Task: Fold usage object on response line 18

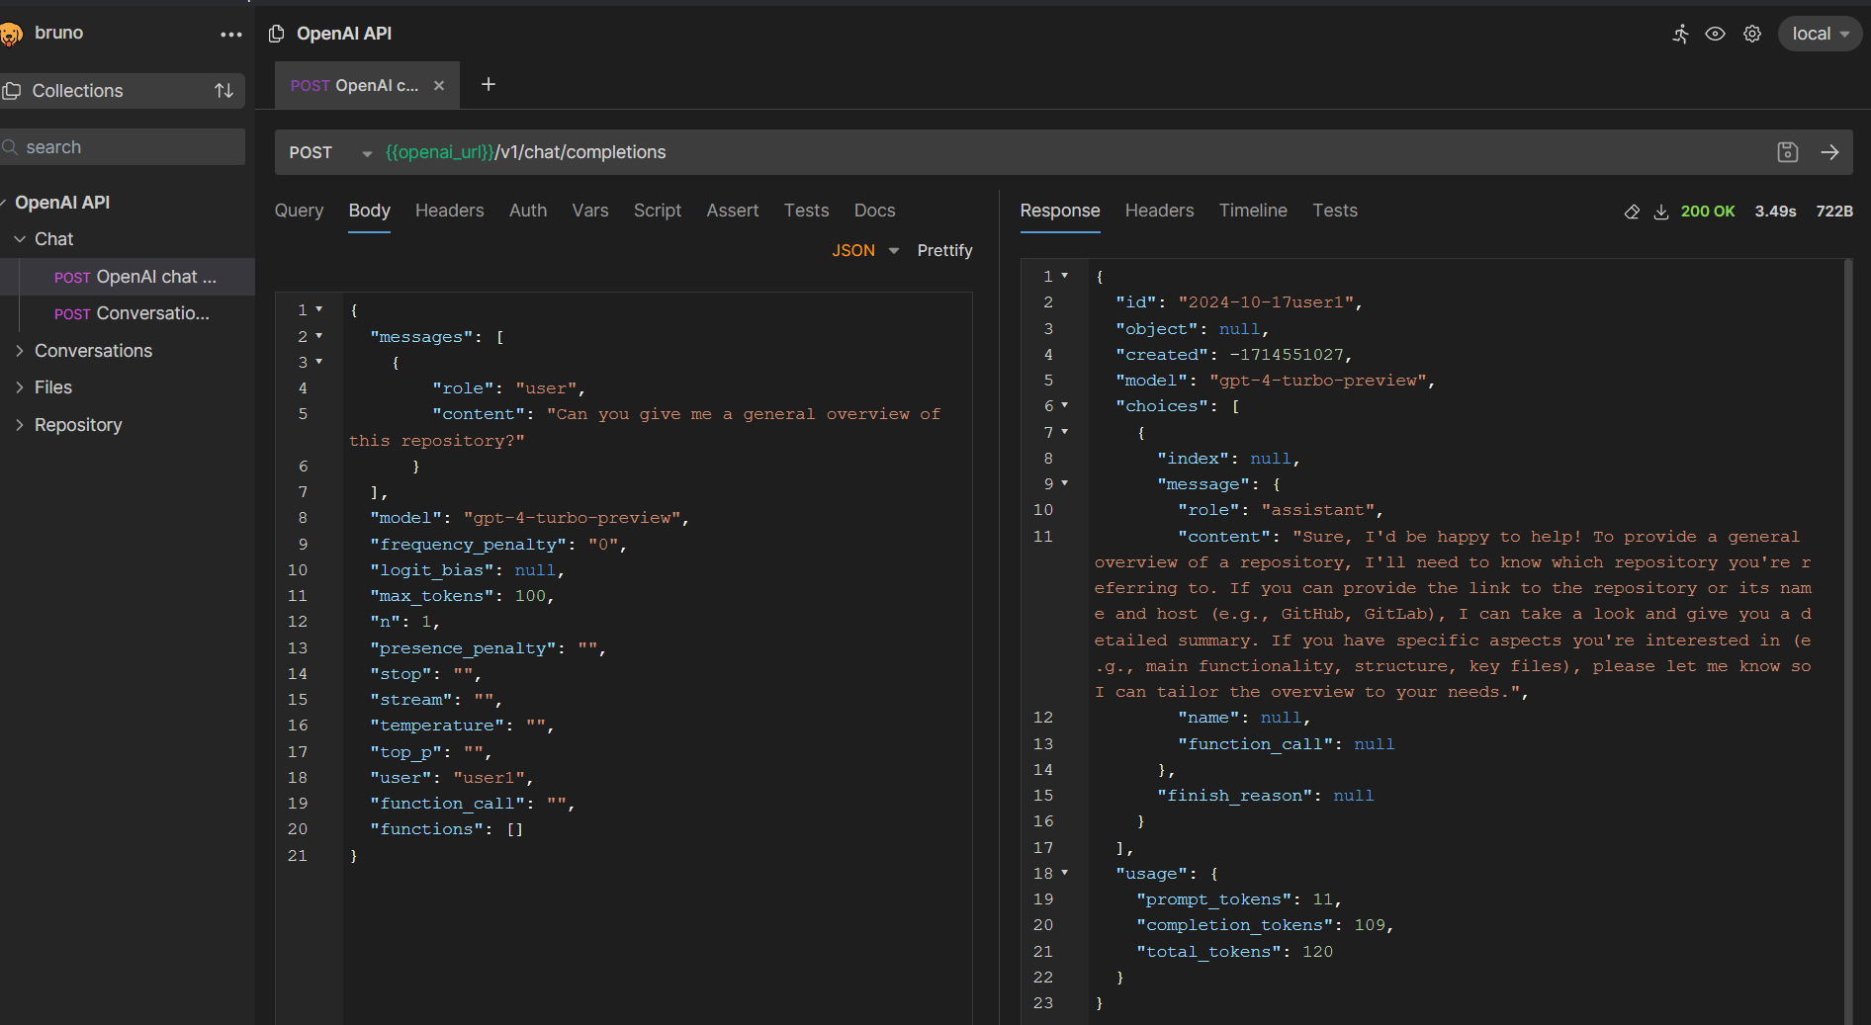Action: coord(1065,873)
